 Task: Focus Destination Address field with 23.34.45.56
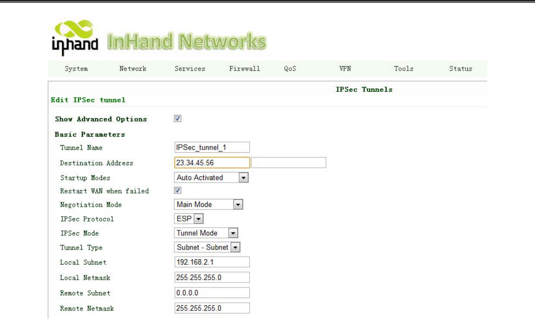212,163
